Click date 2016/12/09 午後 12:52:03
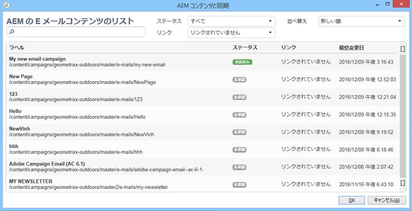 click(368, 79)
